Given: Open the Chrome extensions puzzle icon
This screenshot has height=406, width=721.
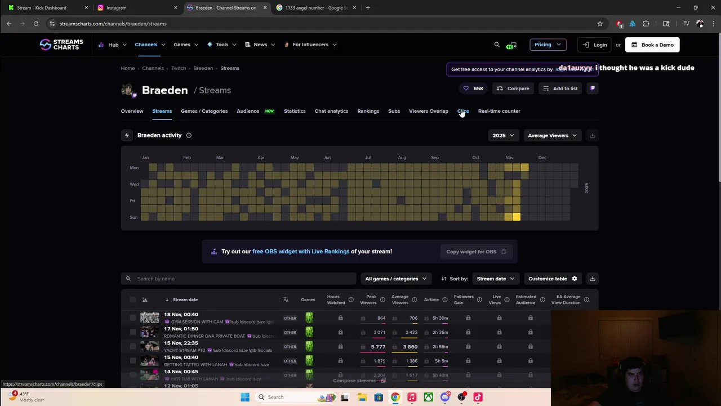Looking at the screenshot, I should pos(646,24).
